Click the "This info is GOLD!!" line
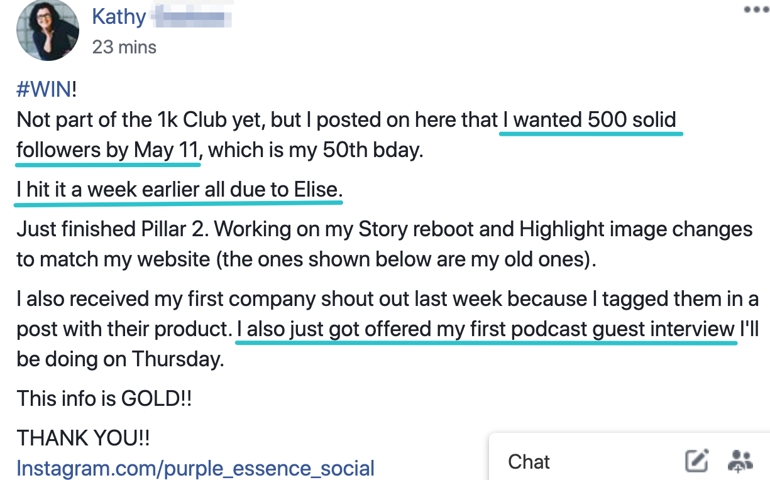This screenshot has width=770, height=480. [104, 398]
